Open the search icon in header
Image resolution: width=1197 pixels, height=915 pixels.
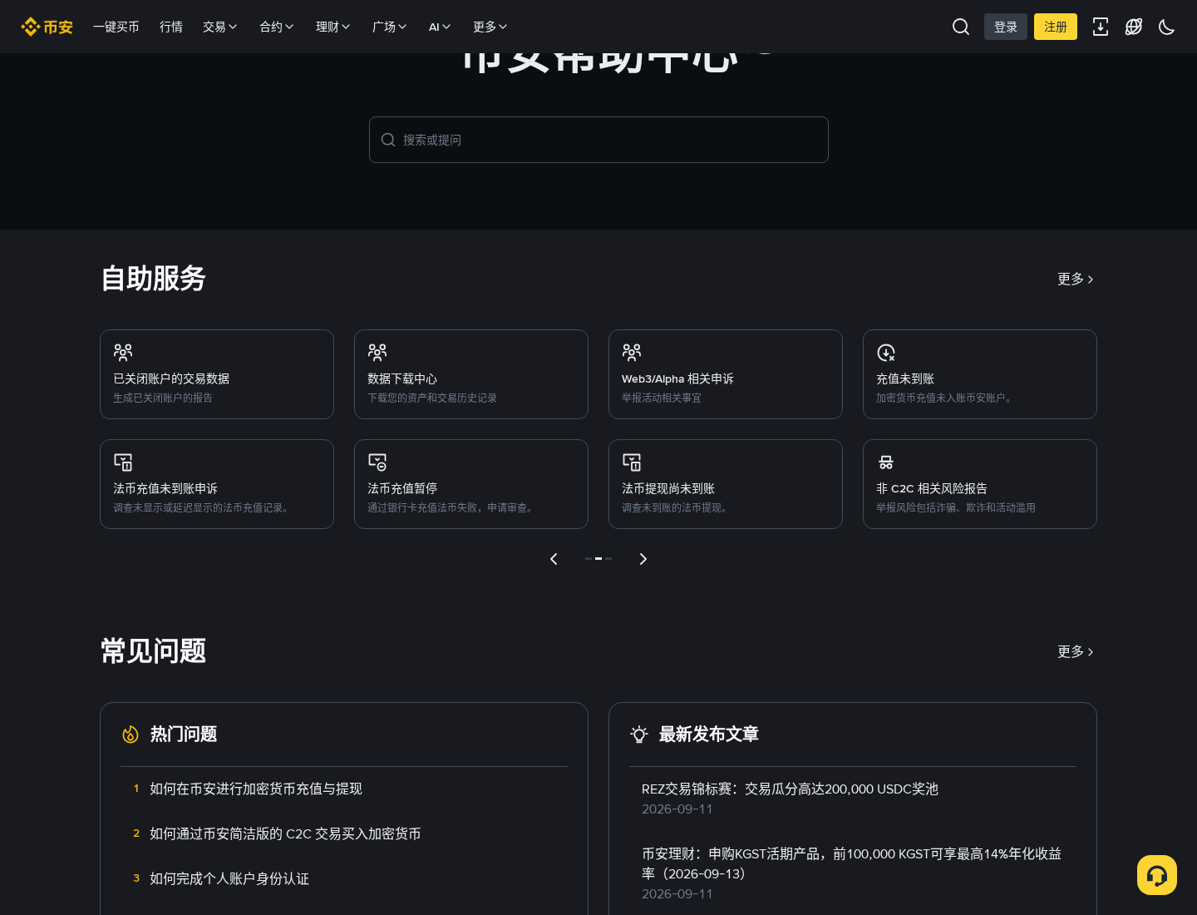[x=961, y=27]
